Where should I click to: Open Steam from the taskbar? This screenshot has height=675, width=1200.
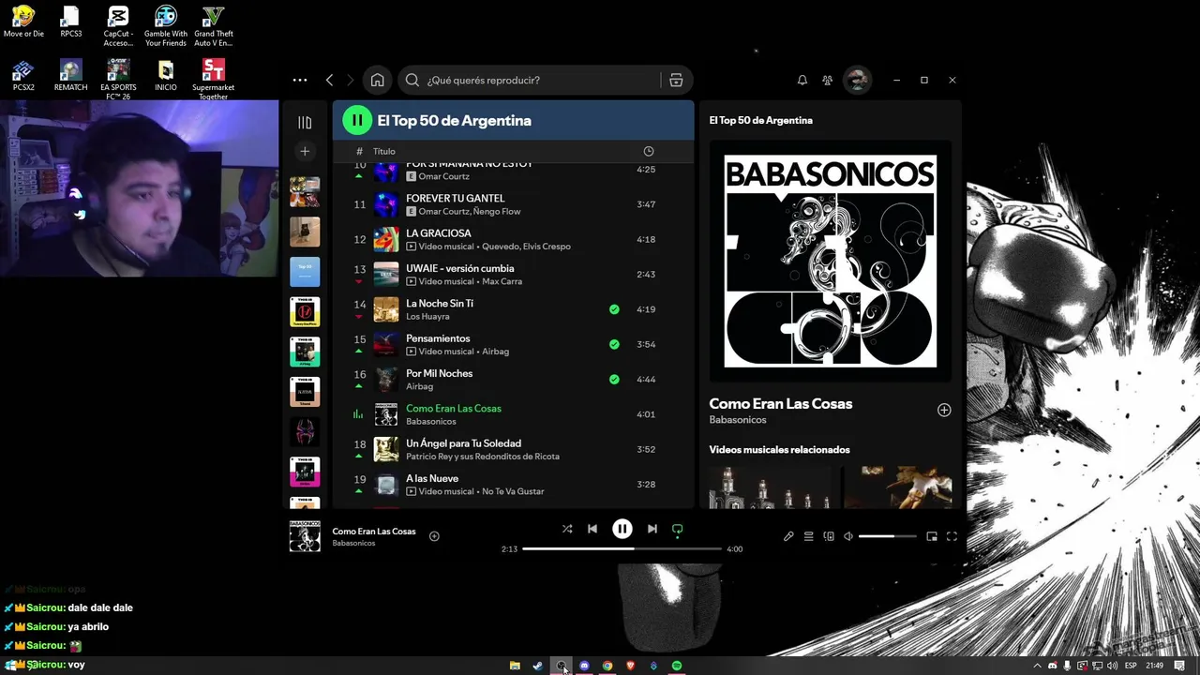pos(537,666)
